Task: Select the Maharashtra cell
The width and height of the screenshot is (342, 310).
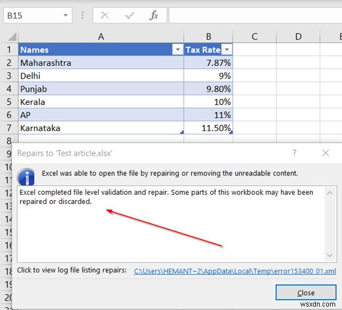Action: [x=101, y=63]
